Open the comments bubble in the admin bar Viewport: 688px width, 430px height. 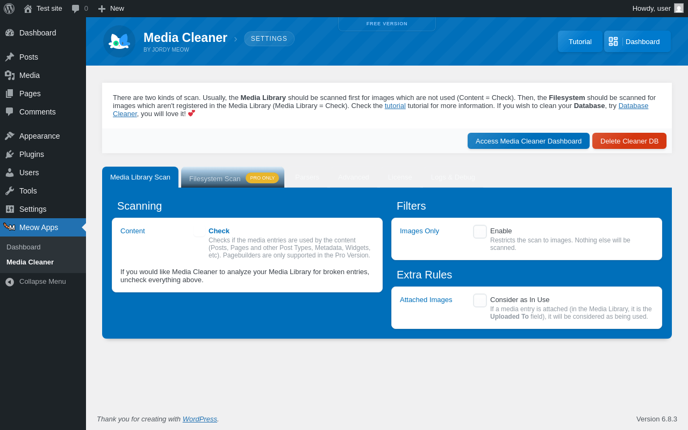(76, 9)
